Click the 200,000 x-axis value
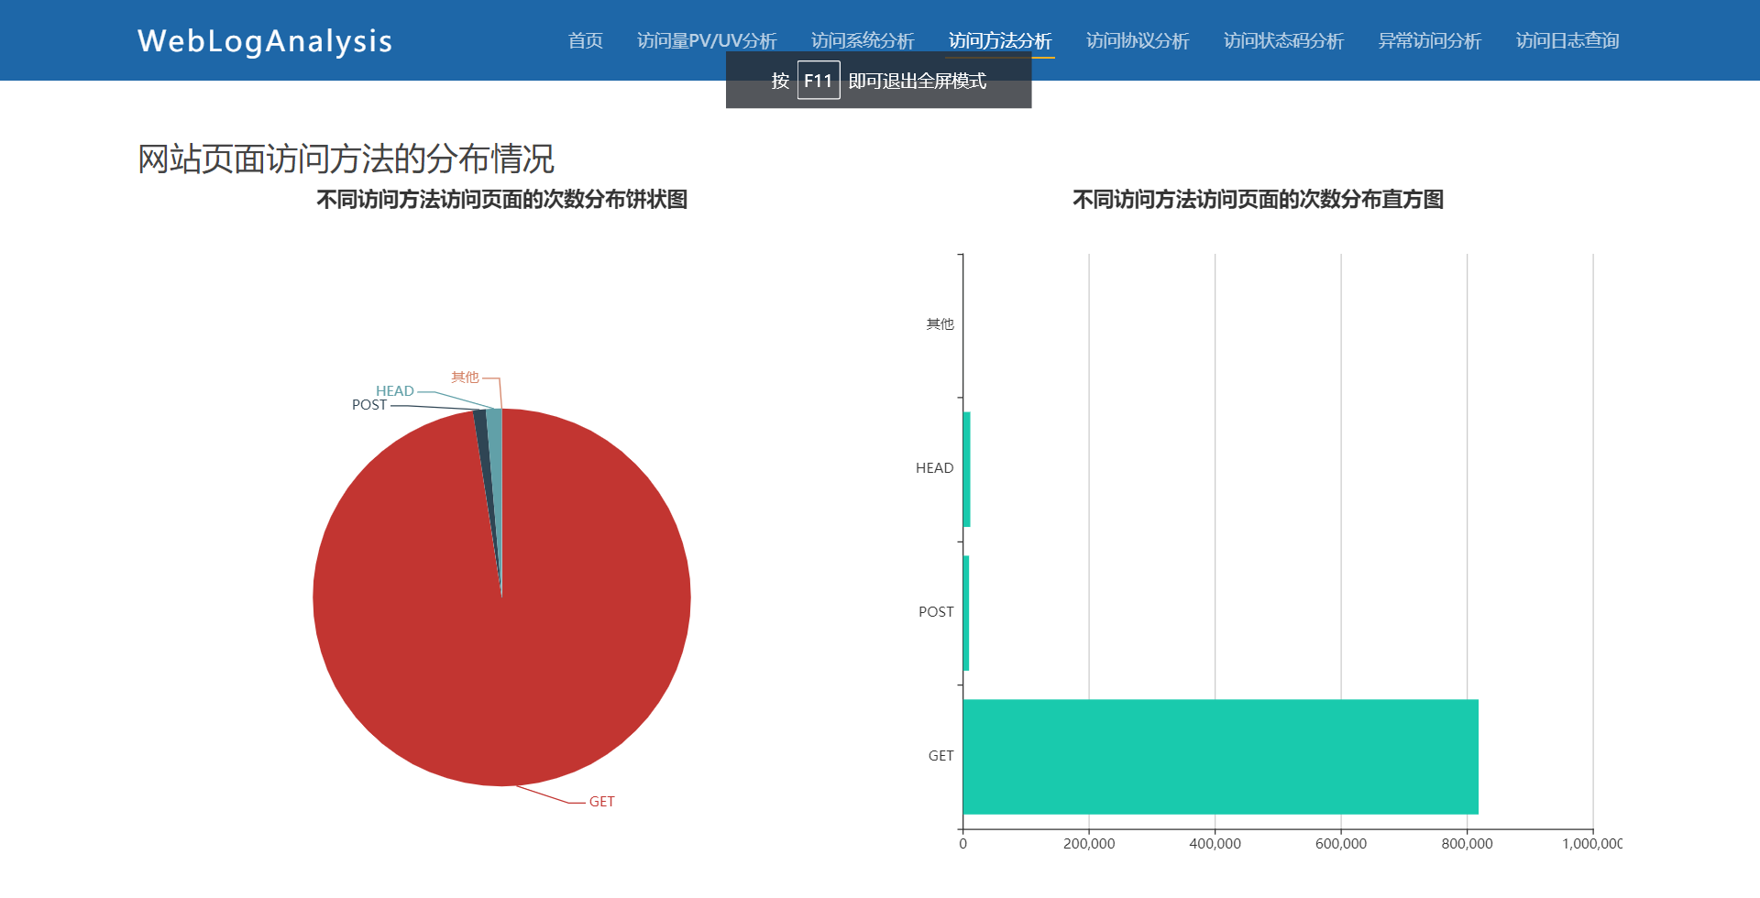Image resolution: width=1760 pixels, height=898 pixels. point(1089,844)
